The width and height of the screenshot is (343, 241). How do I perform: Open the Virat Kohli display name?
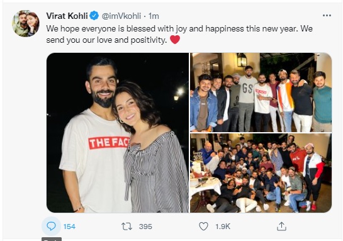coord(67,16)
